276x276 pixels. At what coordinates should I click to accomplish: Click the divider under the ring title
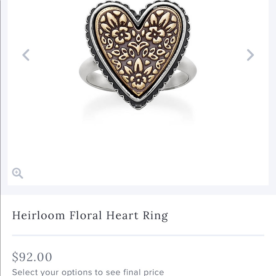pos(138,235)
